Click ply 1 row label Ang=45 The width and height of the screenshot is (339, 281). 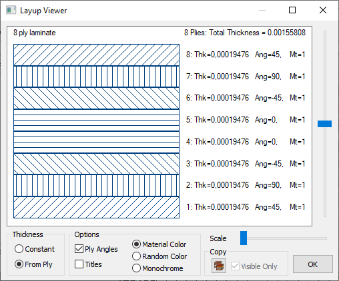point(268,207)
